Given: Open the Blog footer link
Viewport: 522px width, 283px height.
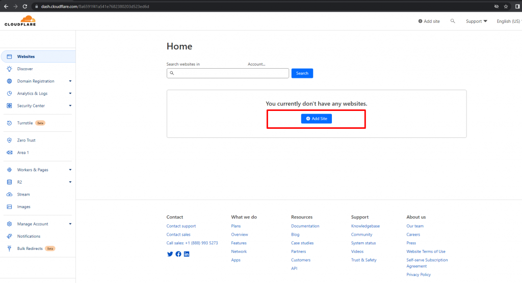Looking at the screenshot, I should (x=295, y=235).
